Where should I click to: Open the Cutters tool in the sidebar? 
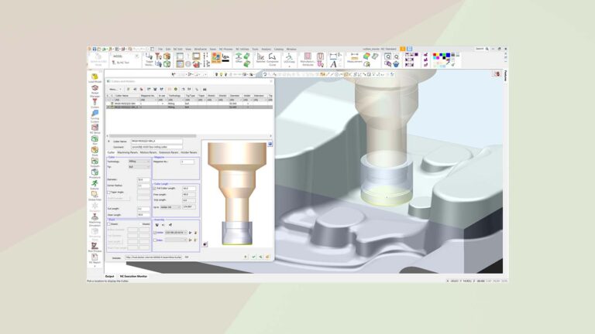point(95,103)
